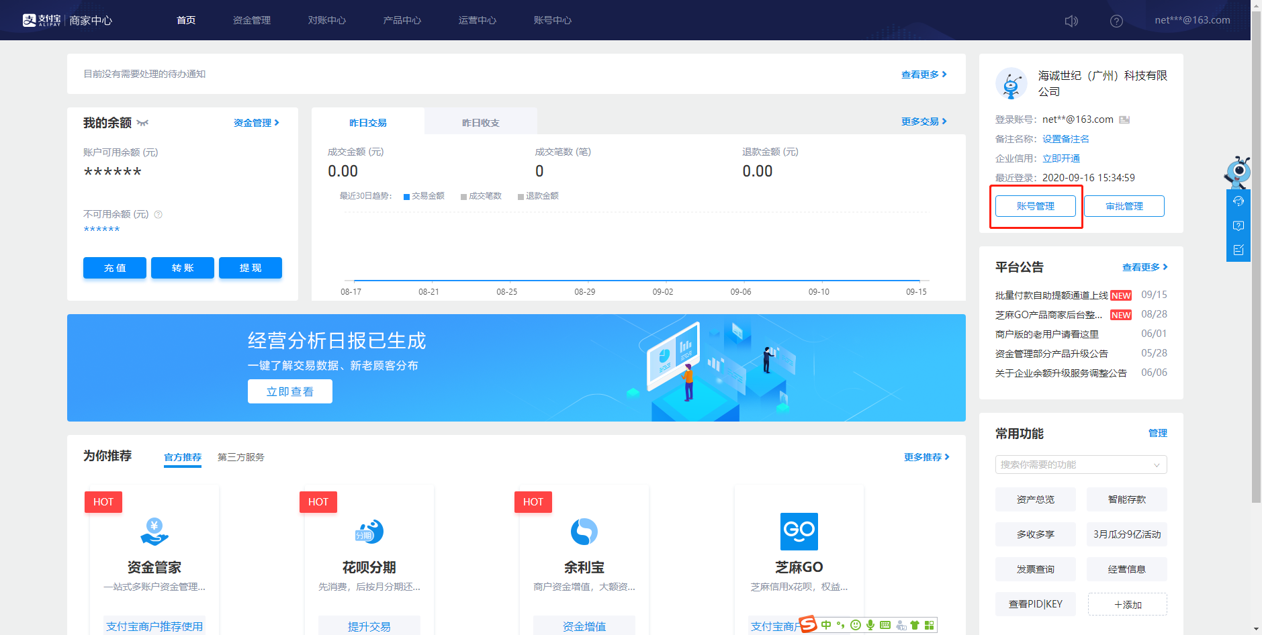Click the Sogou input method S logo

click(x=808, y=624)
